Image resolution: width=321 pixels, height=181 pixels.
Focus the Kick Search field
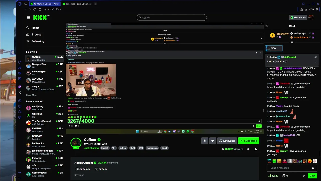(172, 18)
